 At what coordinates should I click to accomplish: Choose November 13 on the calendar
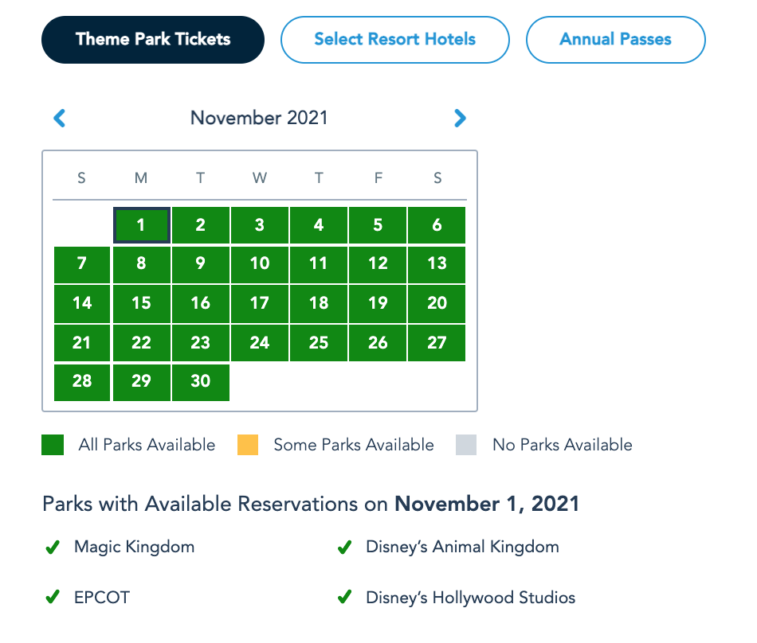pos(437,263)
